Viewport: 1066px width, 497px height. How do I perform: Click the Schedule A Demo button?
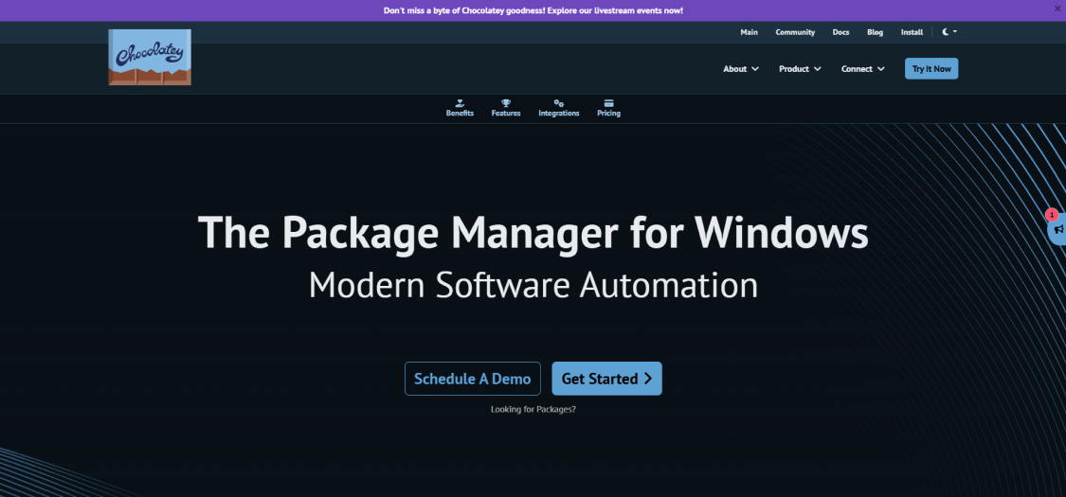coord(473,378)
